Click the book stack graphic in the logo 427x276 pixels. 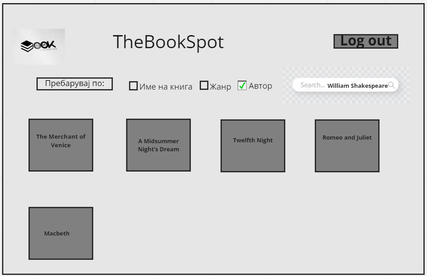(x=28, y=46)
